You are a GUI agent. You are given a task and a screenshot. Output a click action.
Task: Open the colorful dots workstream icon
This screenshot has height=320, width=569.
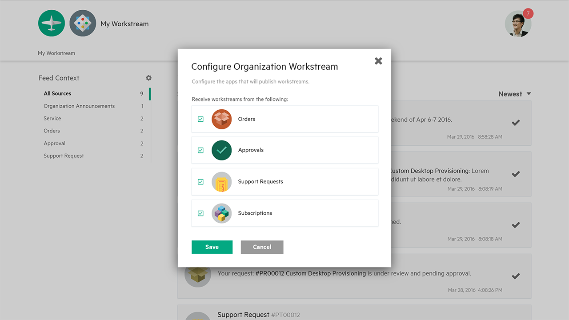pyautogui.click(x=83, y=24)
